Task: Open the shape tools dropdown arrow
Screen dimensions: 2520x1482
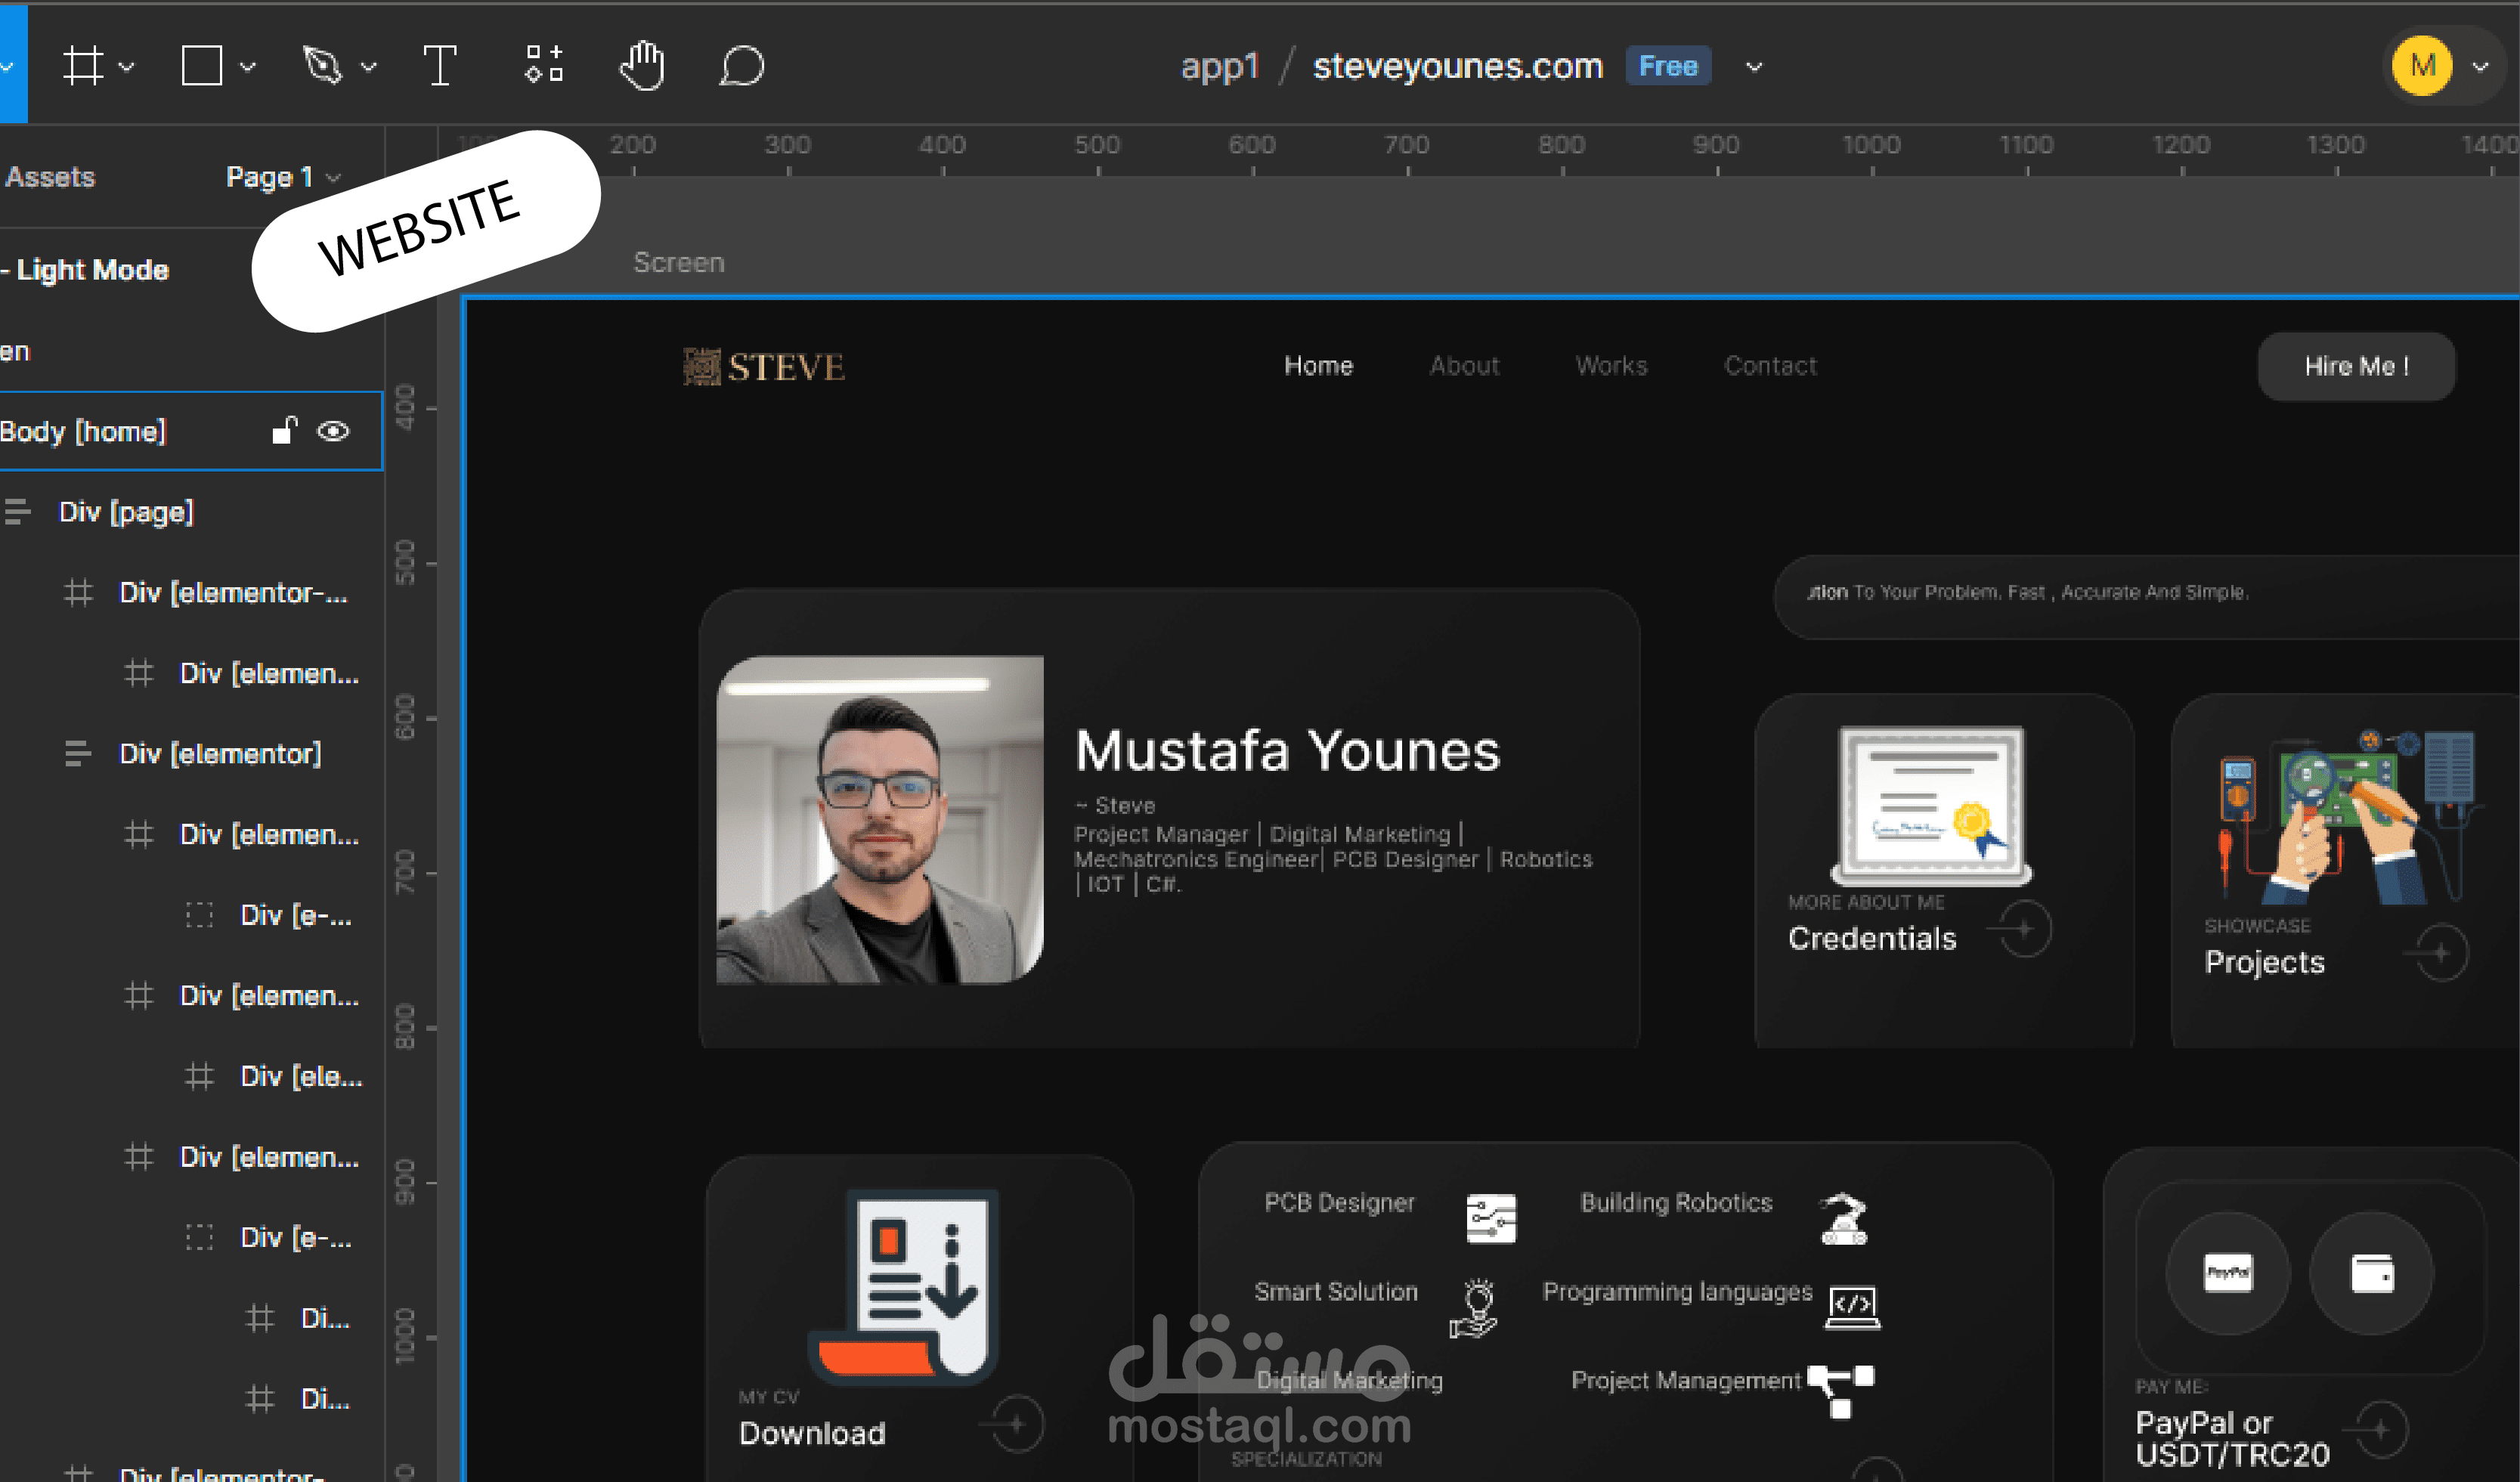Action: (248, 67)
